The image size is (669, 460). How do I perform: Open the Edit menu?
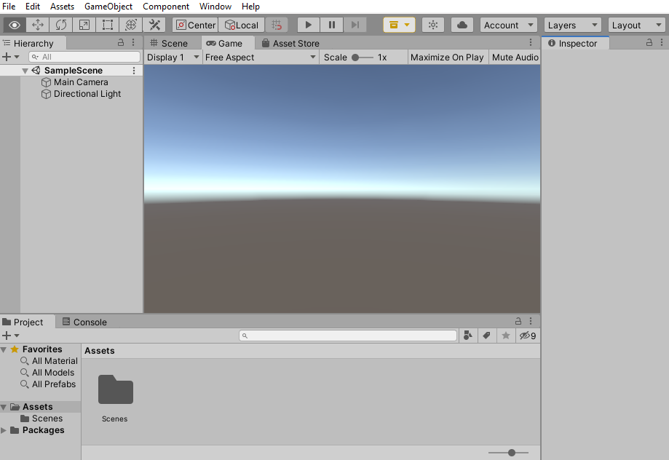[x=33, y=7]
